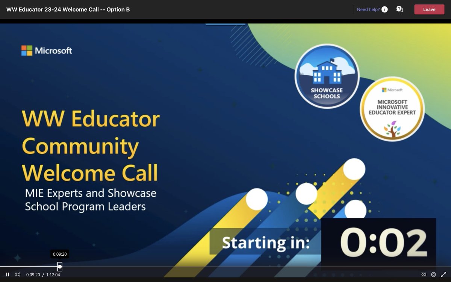Click total duration 1:12:04 text
The height and width of the screenshot is (282, 451).
coord(53,275)
